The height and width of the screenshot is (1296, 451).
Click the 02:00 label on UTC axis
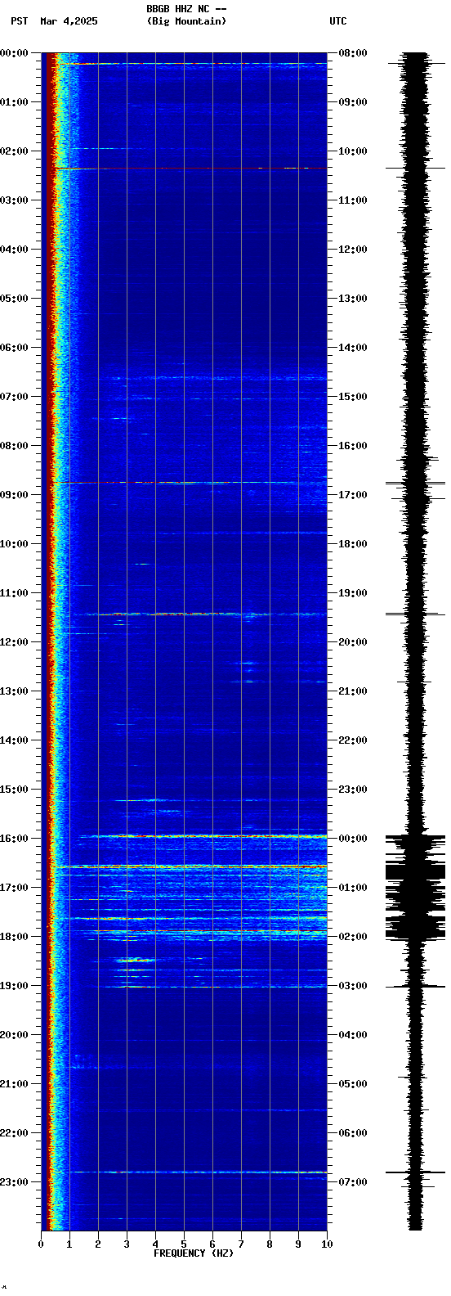click(353, 937)
